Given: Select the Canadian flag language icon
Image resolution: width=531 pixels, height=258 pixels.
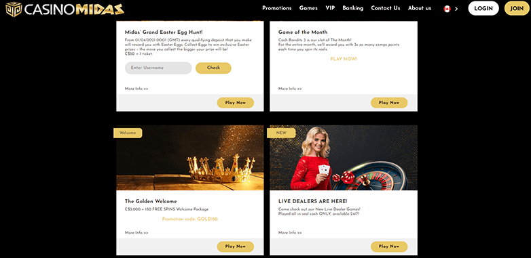Looking at the screenshot, I should pyautogui.click(x=447, y=9).
